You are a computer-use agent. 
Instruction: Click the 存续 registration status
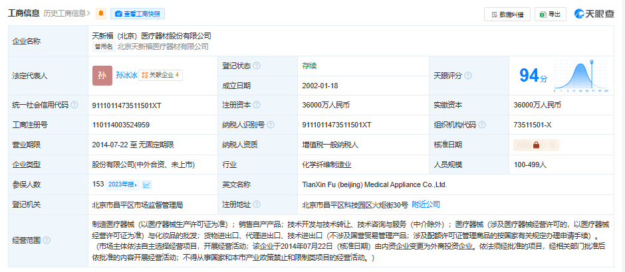pyautogui.click(x=309, y=66)
